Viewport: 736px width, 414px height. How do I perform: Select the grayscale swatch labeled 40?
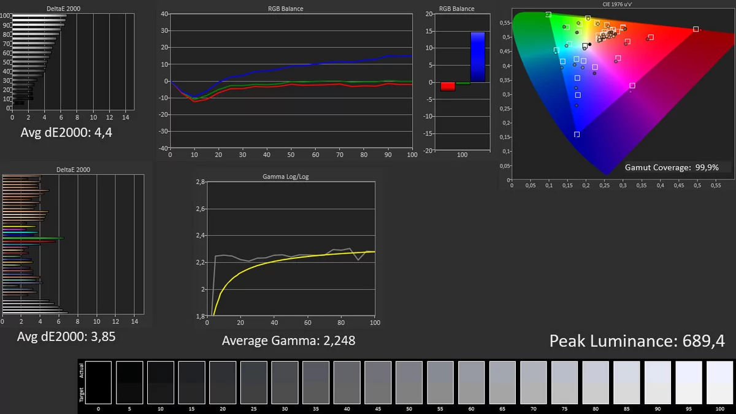(x=347, y=382)
